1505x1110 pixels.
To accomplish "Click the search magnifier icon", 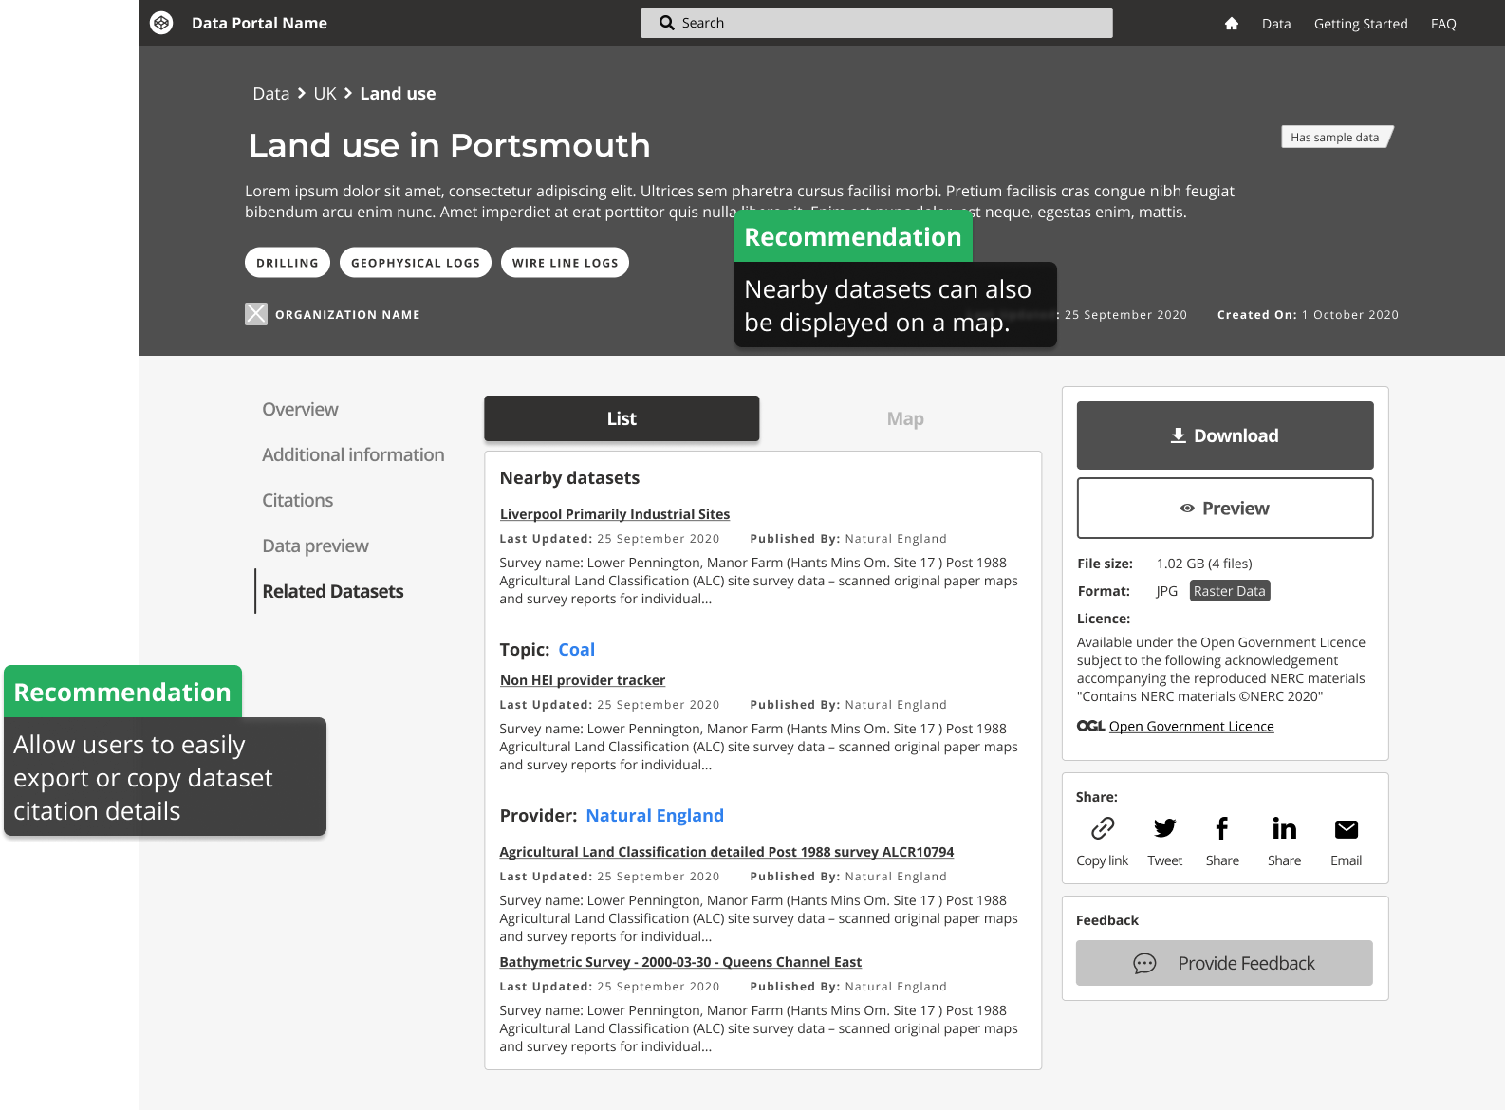I will coord(667,23).
